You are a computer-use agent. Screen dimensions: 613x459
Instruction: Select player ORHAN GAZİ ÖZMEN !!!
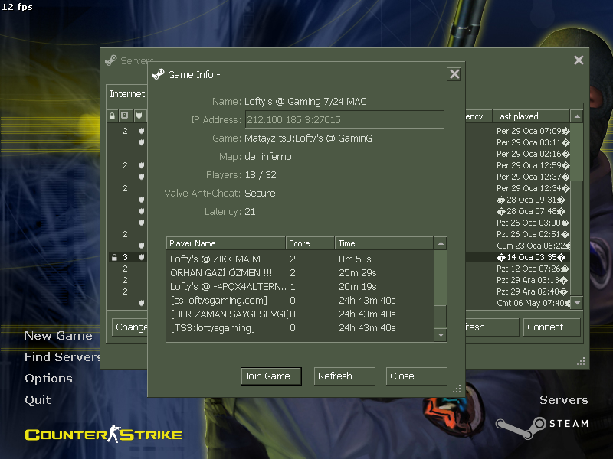point(300,272)
